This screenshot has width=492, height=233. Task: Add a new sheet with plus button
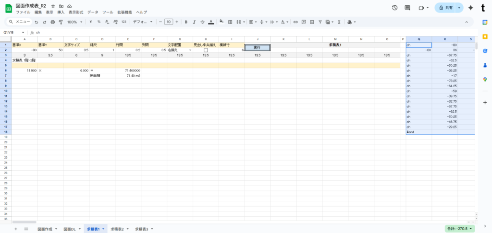click(16, 229)
